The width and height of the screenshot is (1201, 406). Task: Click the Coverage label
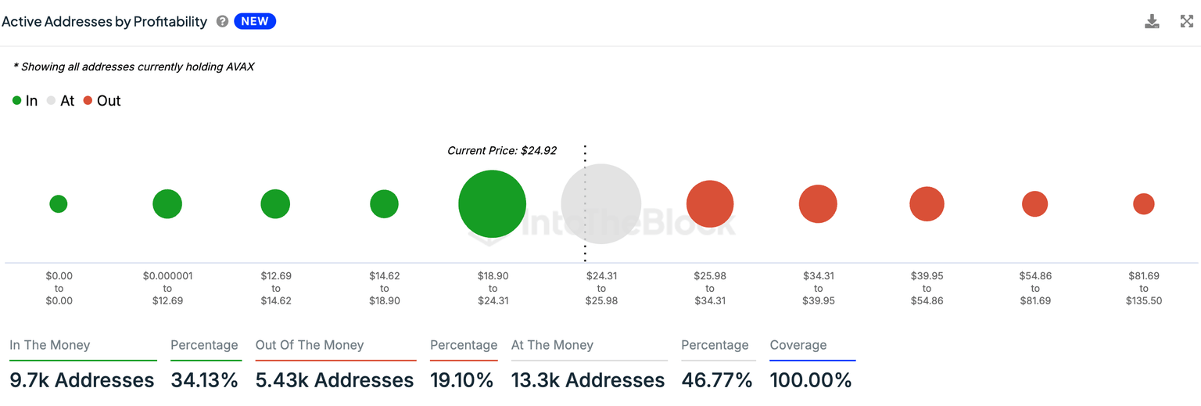[798, 345]
